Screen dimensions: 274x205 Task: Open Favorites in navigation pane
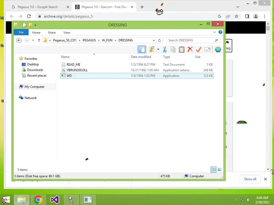pyautogui.click(x=31, y=58)
